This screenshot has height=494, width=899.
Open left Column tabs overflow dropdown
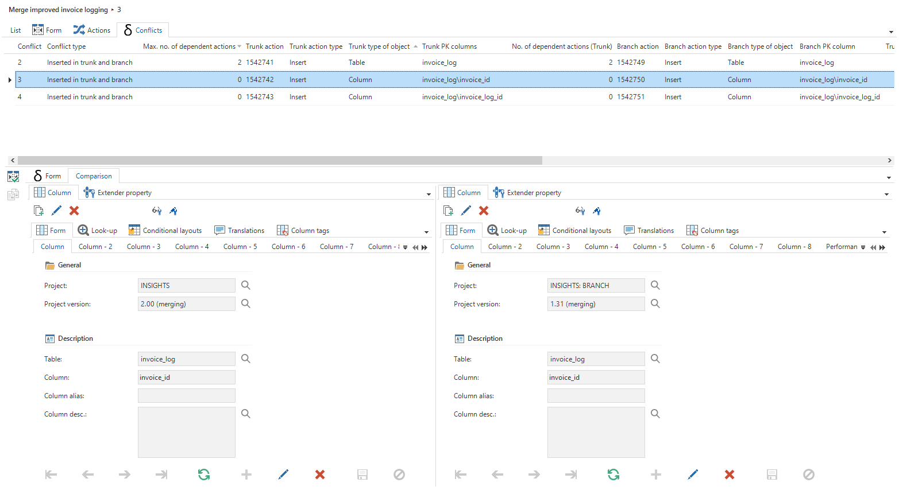coord(406,247)
